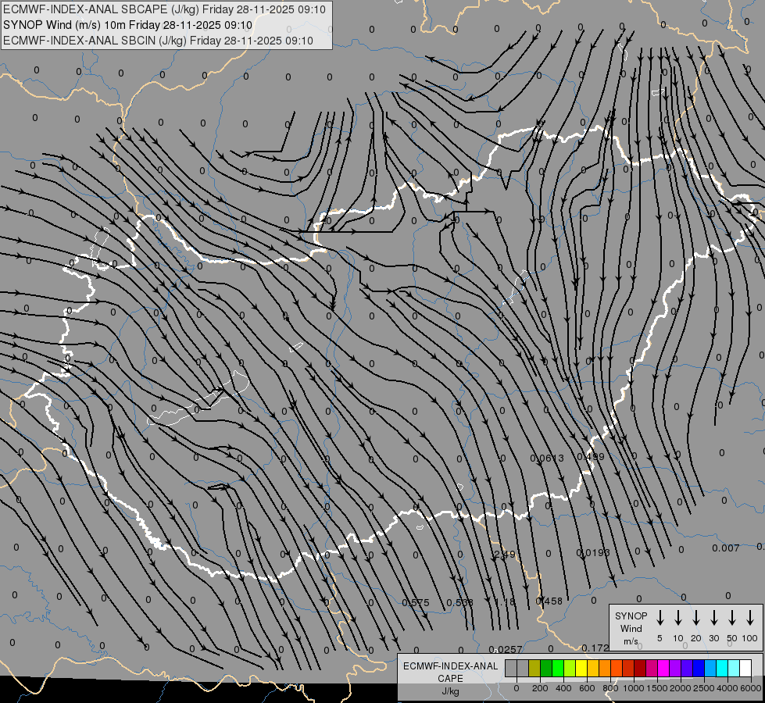Screen dimensions: 765x703
Task: Click the 0.499 value on the map
Action: 590,457
